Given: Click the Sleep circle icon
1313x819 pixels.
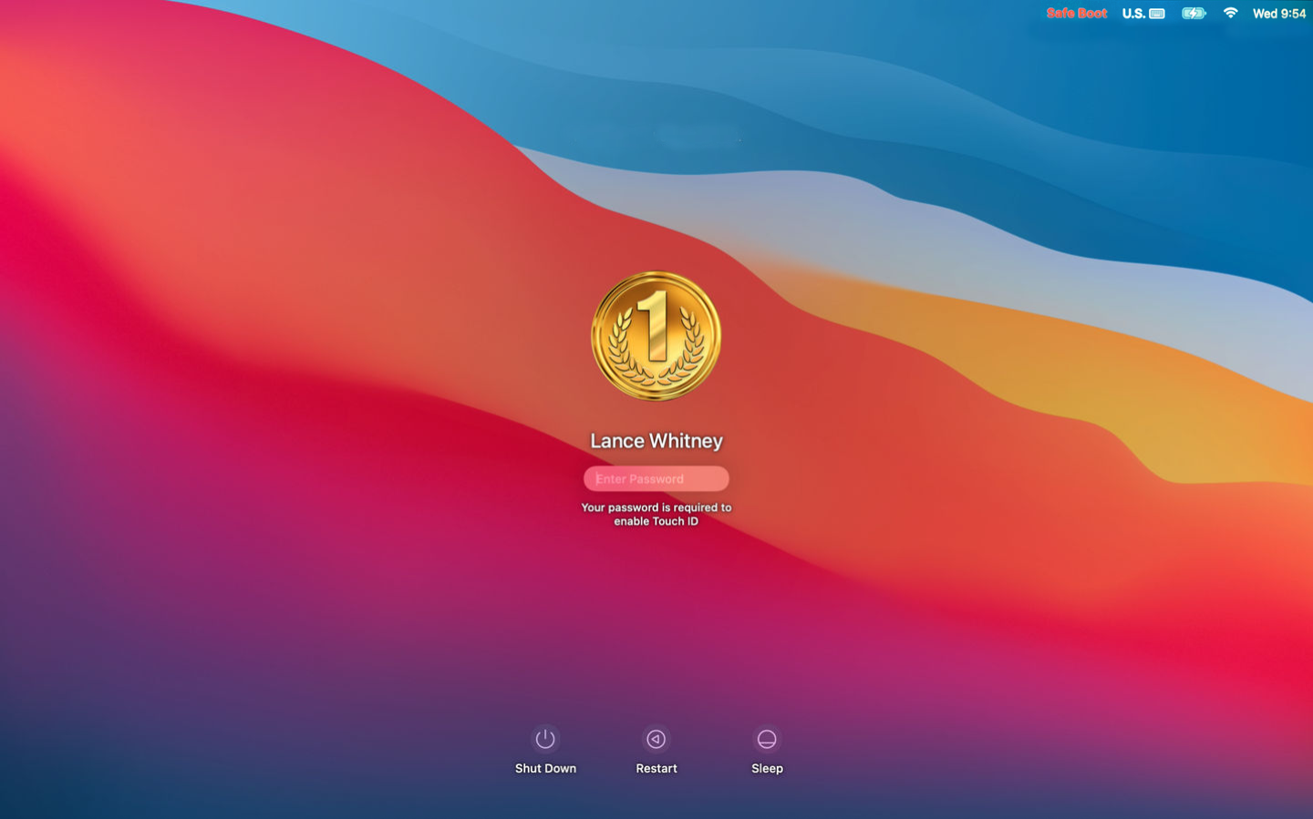Looking at the screenshot, I should click(767, 739).
